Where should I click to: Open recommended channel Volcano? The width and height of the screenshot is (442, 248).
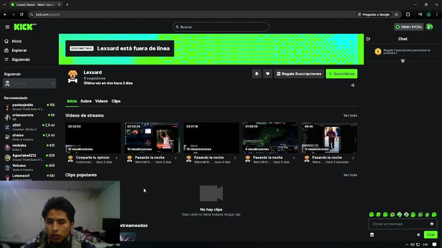pyautogui.click(x=29, y=167)
